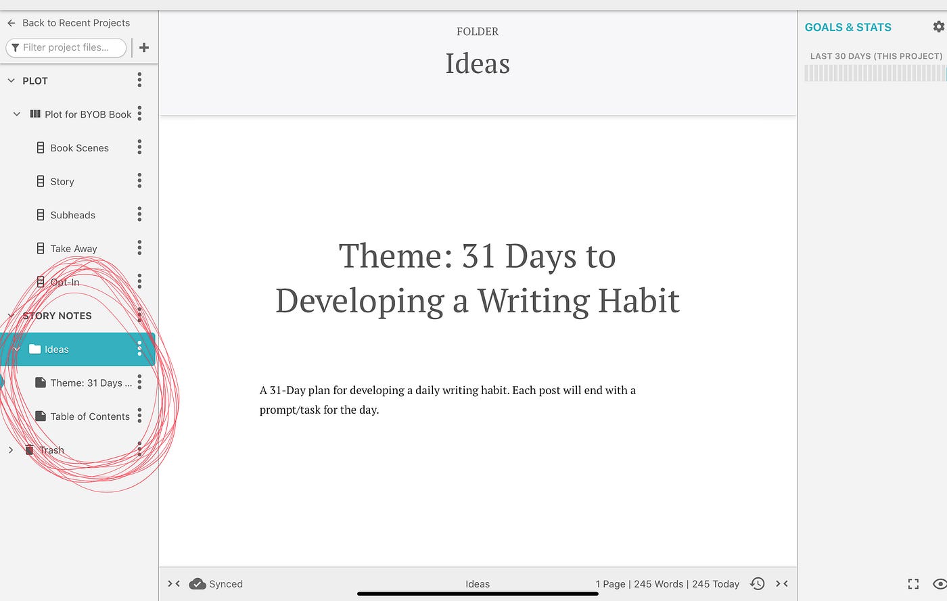
Task: Open the options menu for Book Scenes
Action: (139, 147)
